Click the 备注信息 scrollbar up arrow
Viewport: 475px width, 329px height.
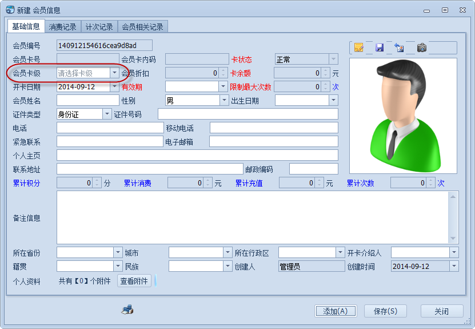coord(453,196)
